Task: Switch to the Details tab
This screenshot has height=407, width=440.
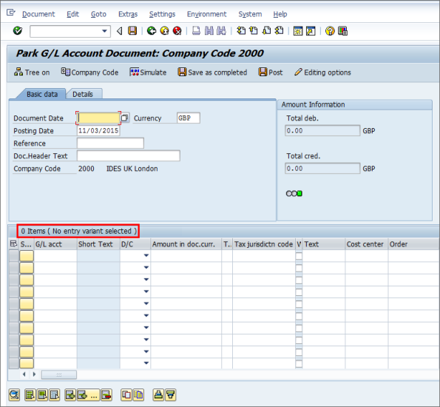Action: coord(83,94)
